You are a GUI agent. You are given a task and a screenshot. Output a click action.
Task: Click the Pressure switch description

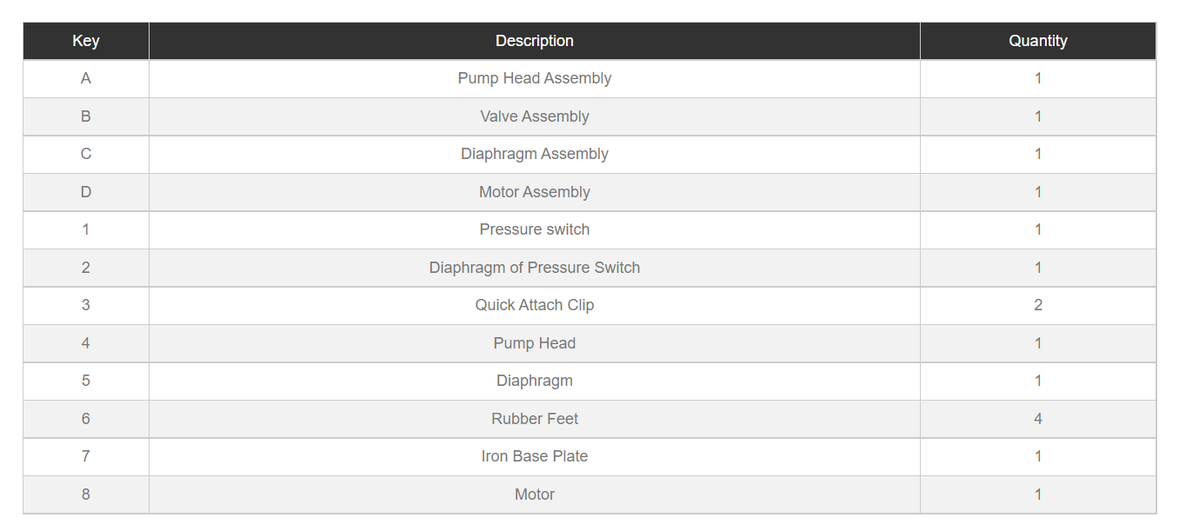(535, 229)
